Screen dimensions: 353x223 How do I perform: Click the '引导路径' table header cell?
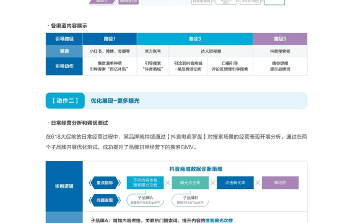(64, 39)
